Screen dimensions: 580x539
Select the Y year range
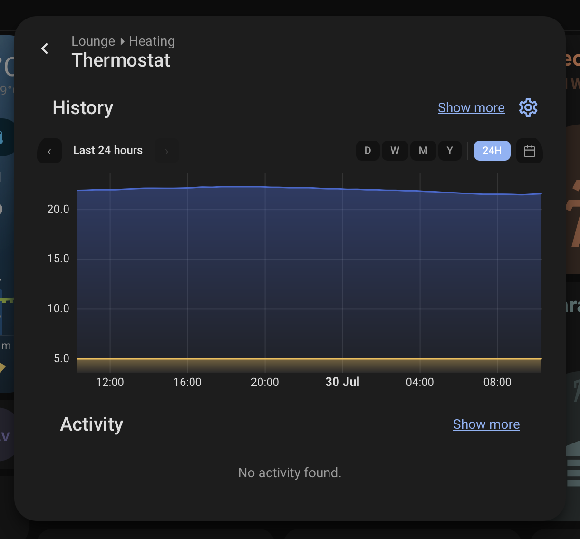click(x=450, y=151)
